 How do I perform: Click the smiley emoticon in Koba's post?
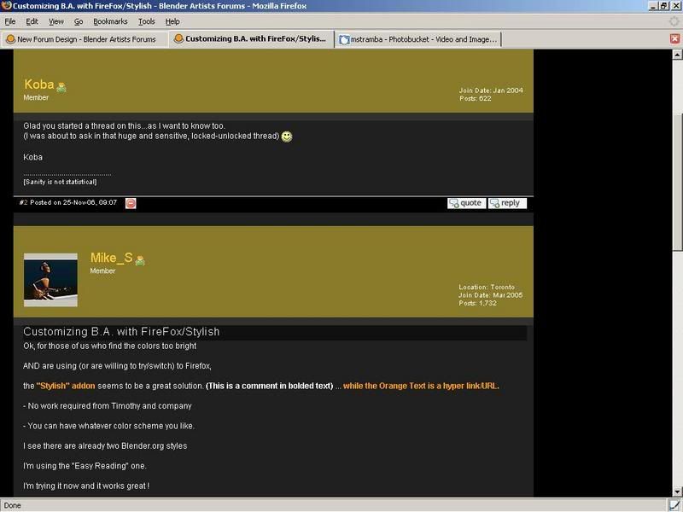(x=287, y=137)
